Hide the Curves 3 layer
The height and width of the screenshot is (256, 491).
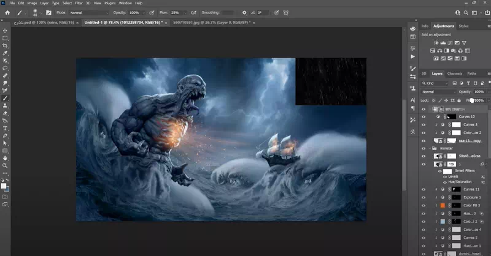coord(423,125)
